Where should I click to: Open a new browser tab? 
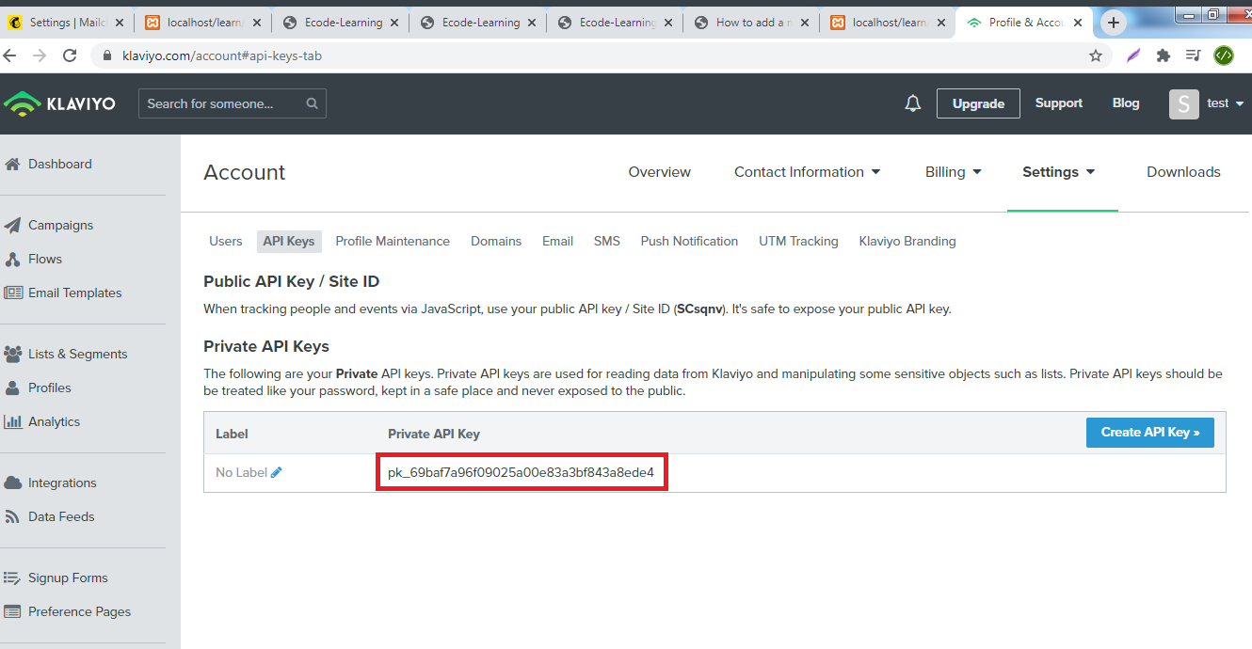[x=1114, y=23]
